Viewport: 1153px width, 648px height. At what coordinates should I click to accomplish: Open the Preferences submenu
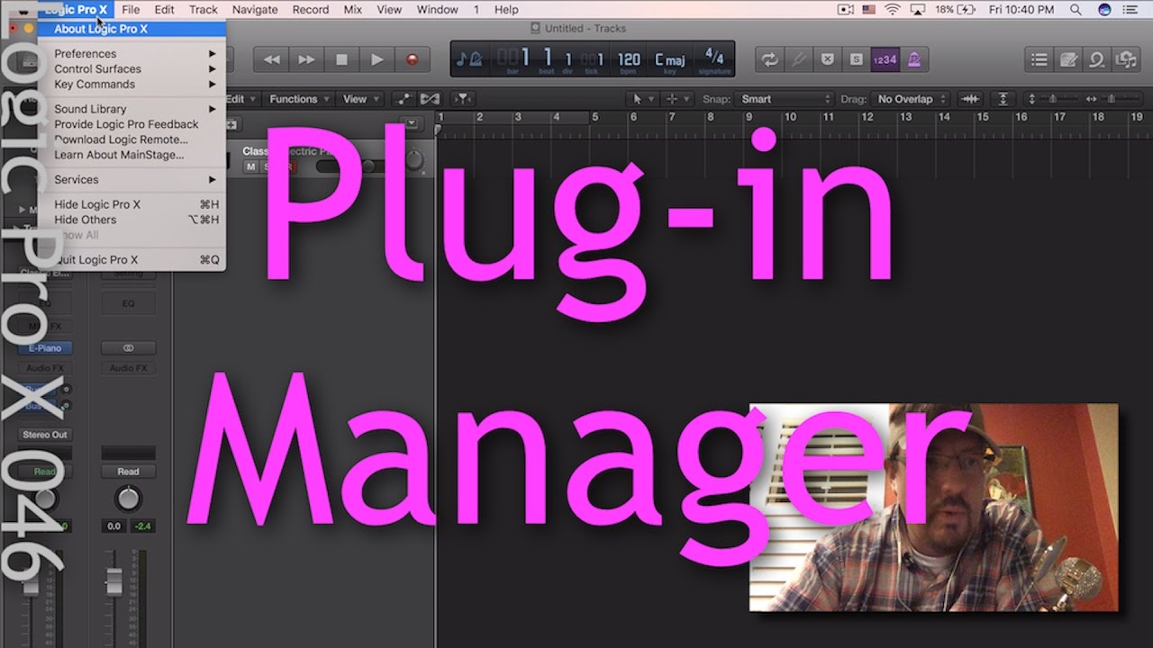click(x=132, y=54)
